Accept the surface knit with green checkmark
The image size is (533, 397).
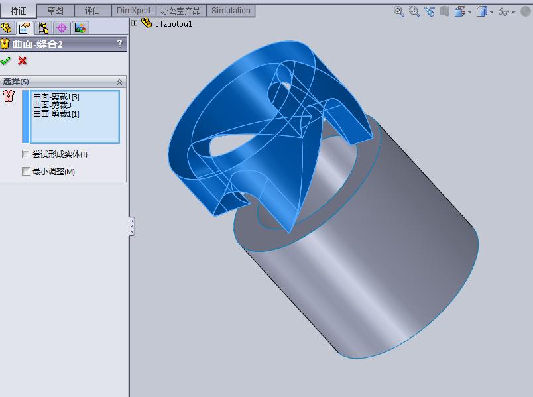[5, 61]
